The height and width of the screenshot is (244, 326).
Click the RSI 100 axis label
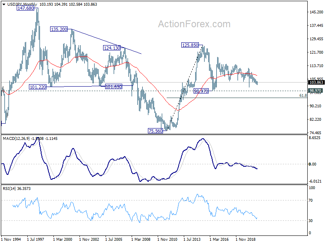[x=312, y=188]
